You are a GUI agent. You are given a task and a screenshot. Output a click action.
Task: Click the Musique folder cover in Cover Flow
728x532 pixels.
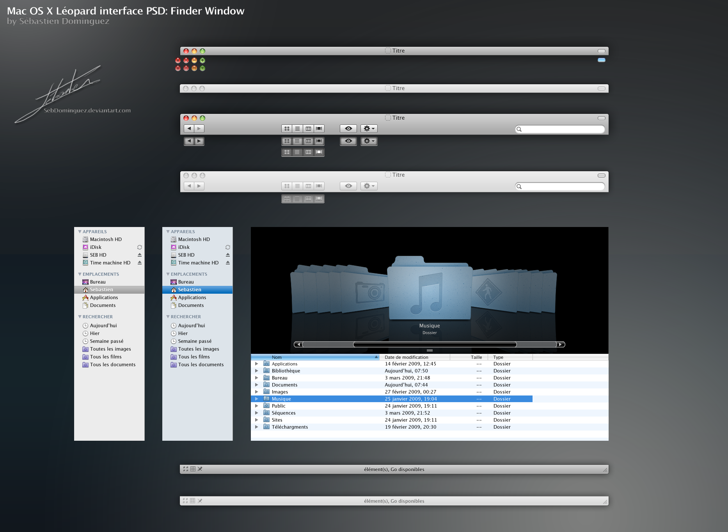(430, 289)
